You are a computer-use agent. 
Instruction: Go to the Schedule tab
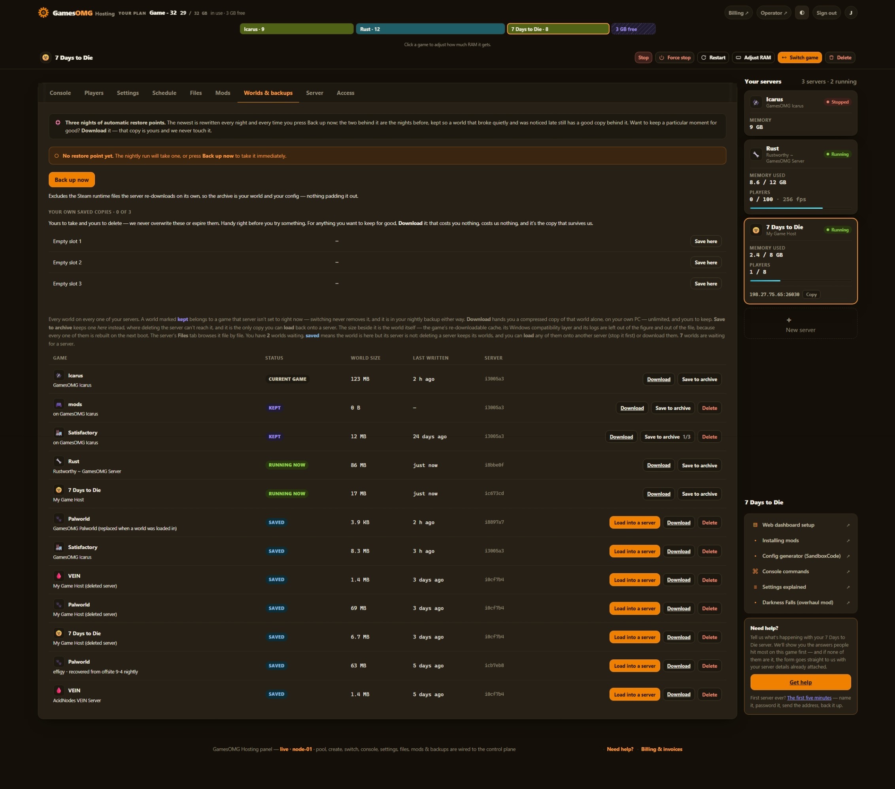[164, 93]
